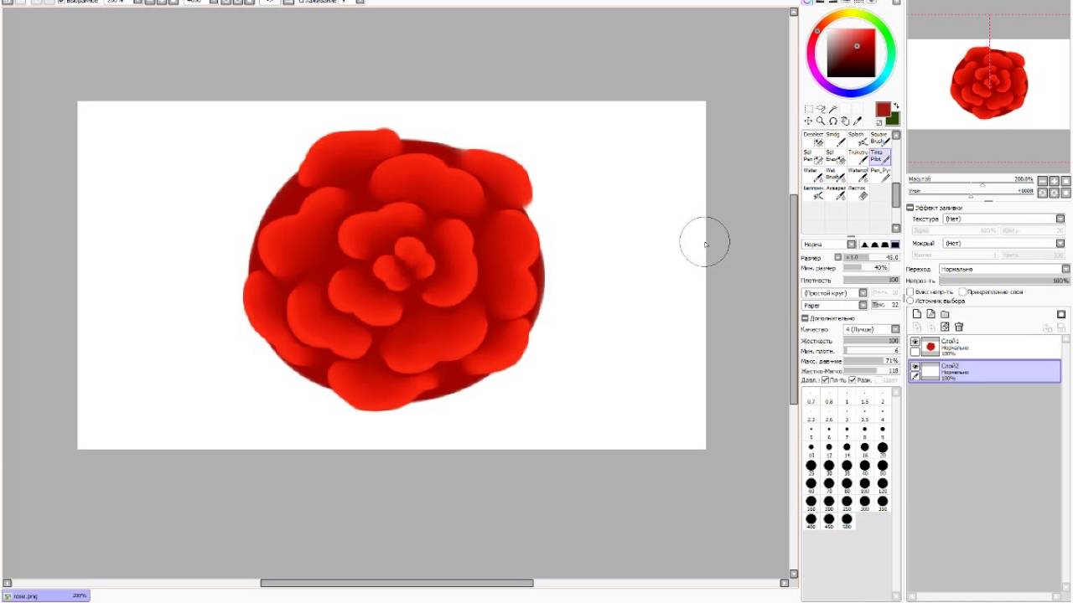Image resolution: width=1073 pixels, height=603 pixels.
Task: Zoom out the navigator with minus button
Action: pos(1042,181)
